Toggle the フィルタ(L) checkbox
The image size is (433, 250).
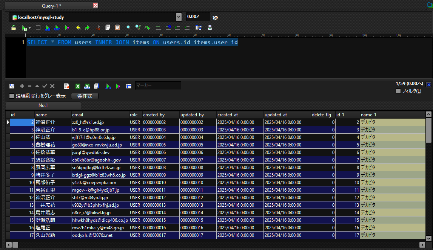pos(398,91)
